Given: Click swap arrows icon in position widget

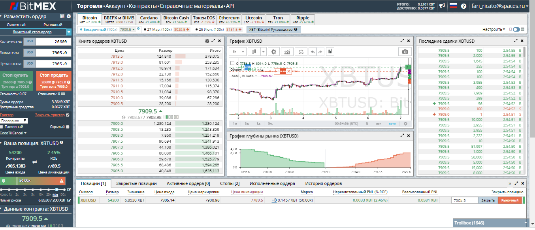Looking at the screenshot, I should (34, 162).
